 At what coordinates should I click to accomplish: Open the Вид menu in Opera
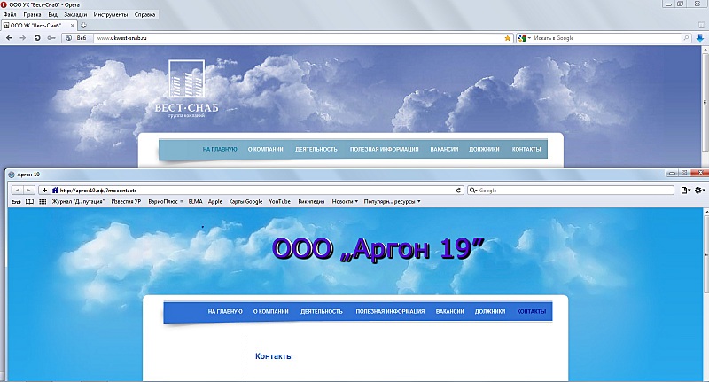point(53,14)
